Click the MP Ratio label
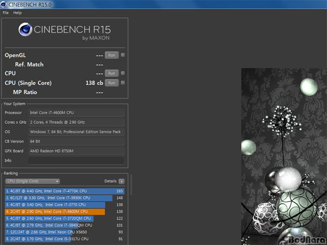The width and height of the screenshot is (327, 245). pos(25,93)
